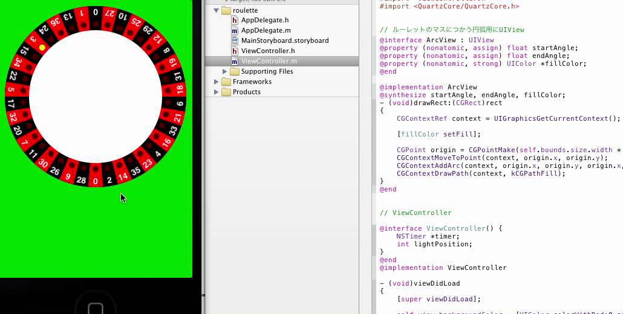The height and width of the screenshot is (314, 623).
Task: Click the 'int lightPosition;' line
Action: (434, 244)
